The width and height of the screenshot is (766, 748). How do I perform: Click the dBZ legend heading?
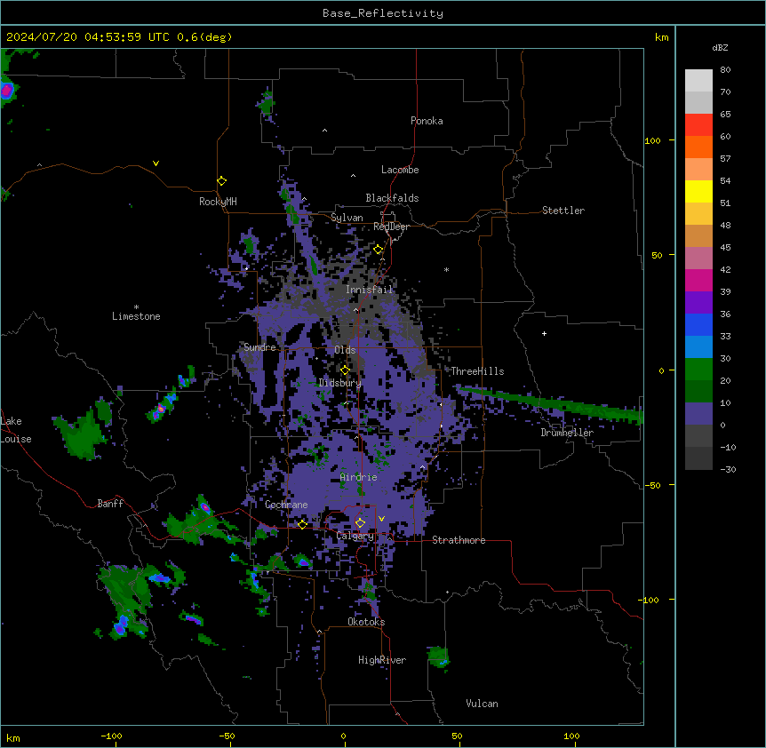coord(720,47)
